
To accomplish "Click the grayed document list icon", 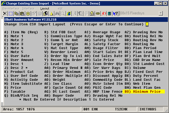I will [x=40, y=13].
